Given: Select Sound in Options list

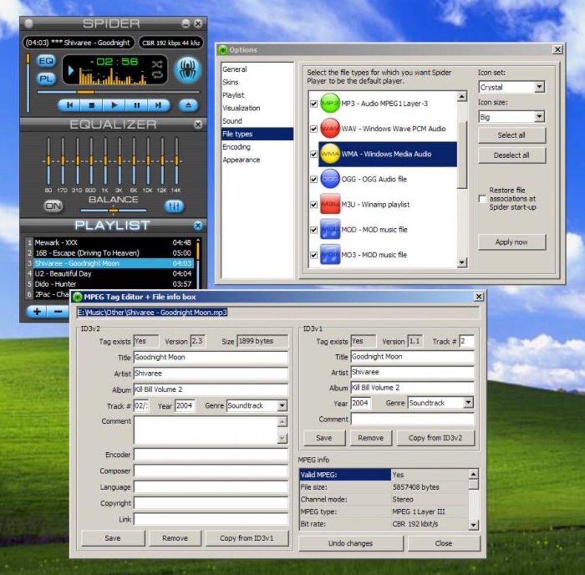Looking at the screenshot, I should coord(232,121).
